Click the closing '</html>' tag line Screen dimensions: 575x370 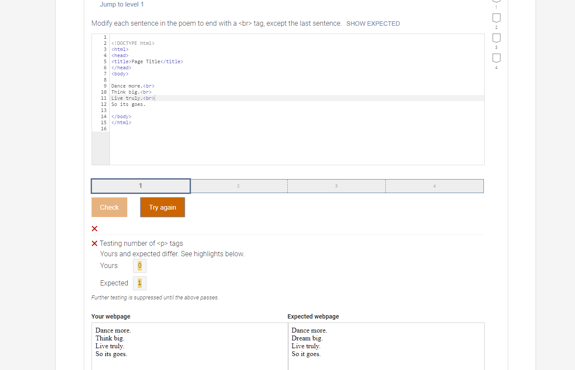(x=121, y=122)
